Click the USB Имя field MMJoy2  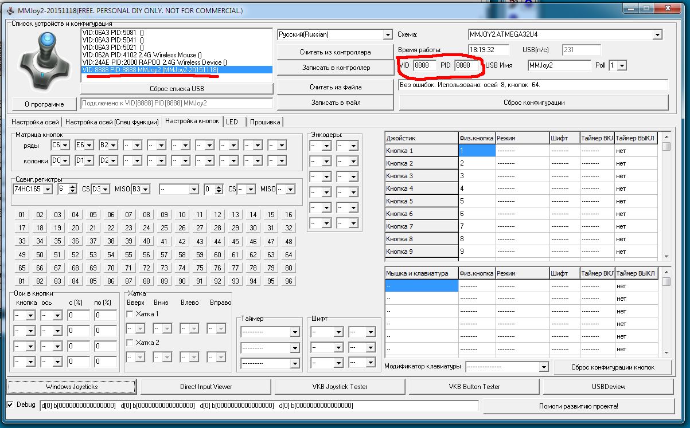click(559, 65)
